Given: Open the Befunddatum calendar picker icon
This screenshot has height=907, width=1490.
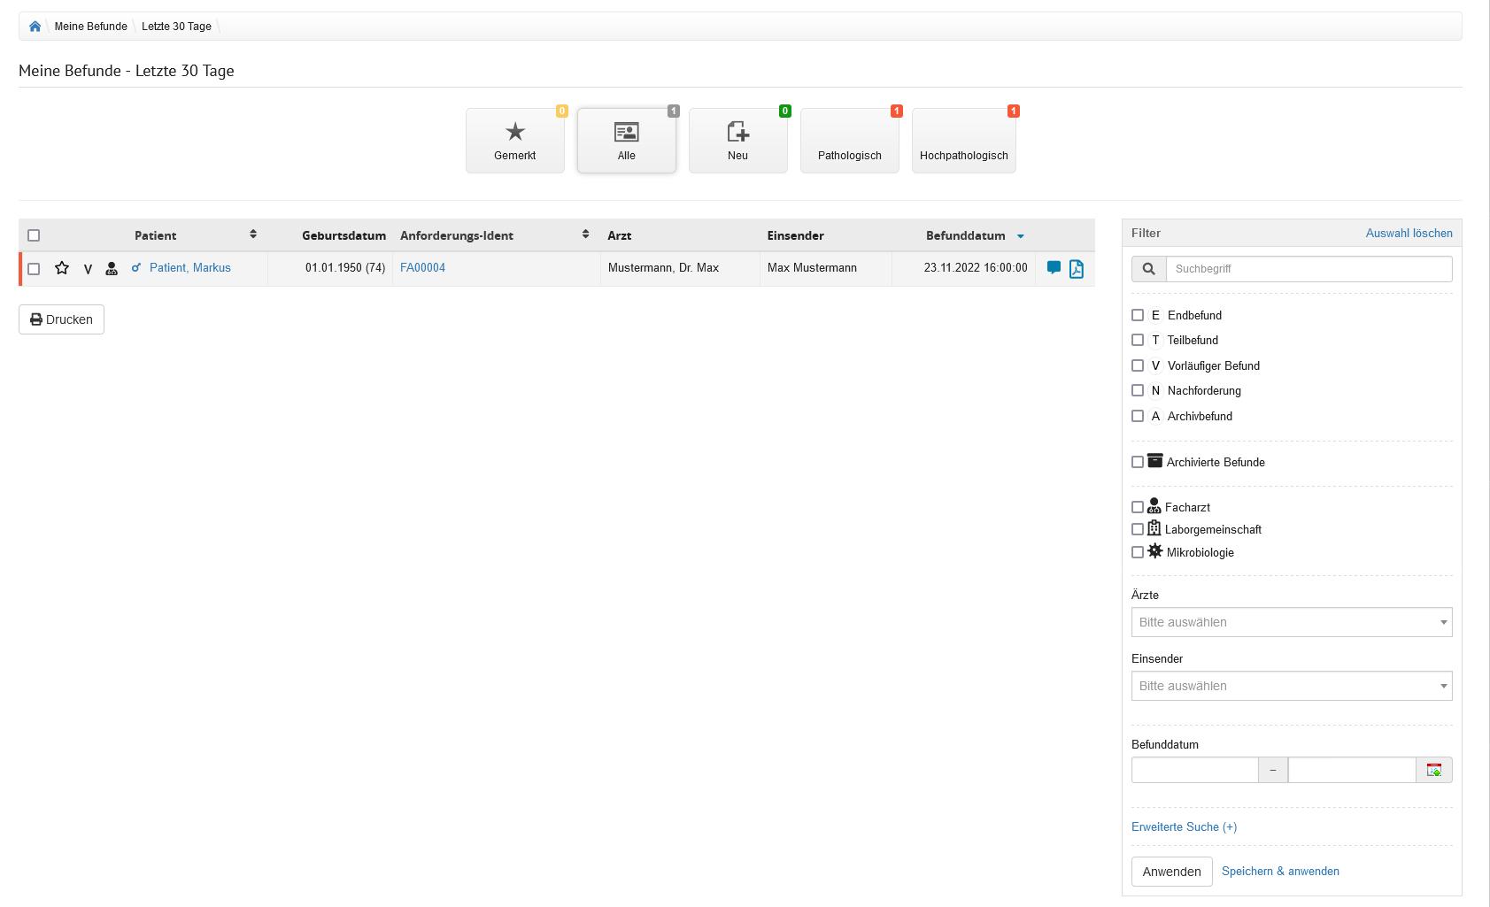Looking at the screenshot, I should pyautogui.click(x=1433, y=771).
